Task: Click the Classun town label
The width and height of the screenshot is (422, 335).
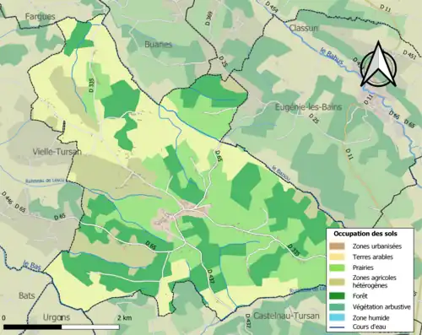Action: pos(304,28)
